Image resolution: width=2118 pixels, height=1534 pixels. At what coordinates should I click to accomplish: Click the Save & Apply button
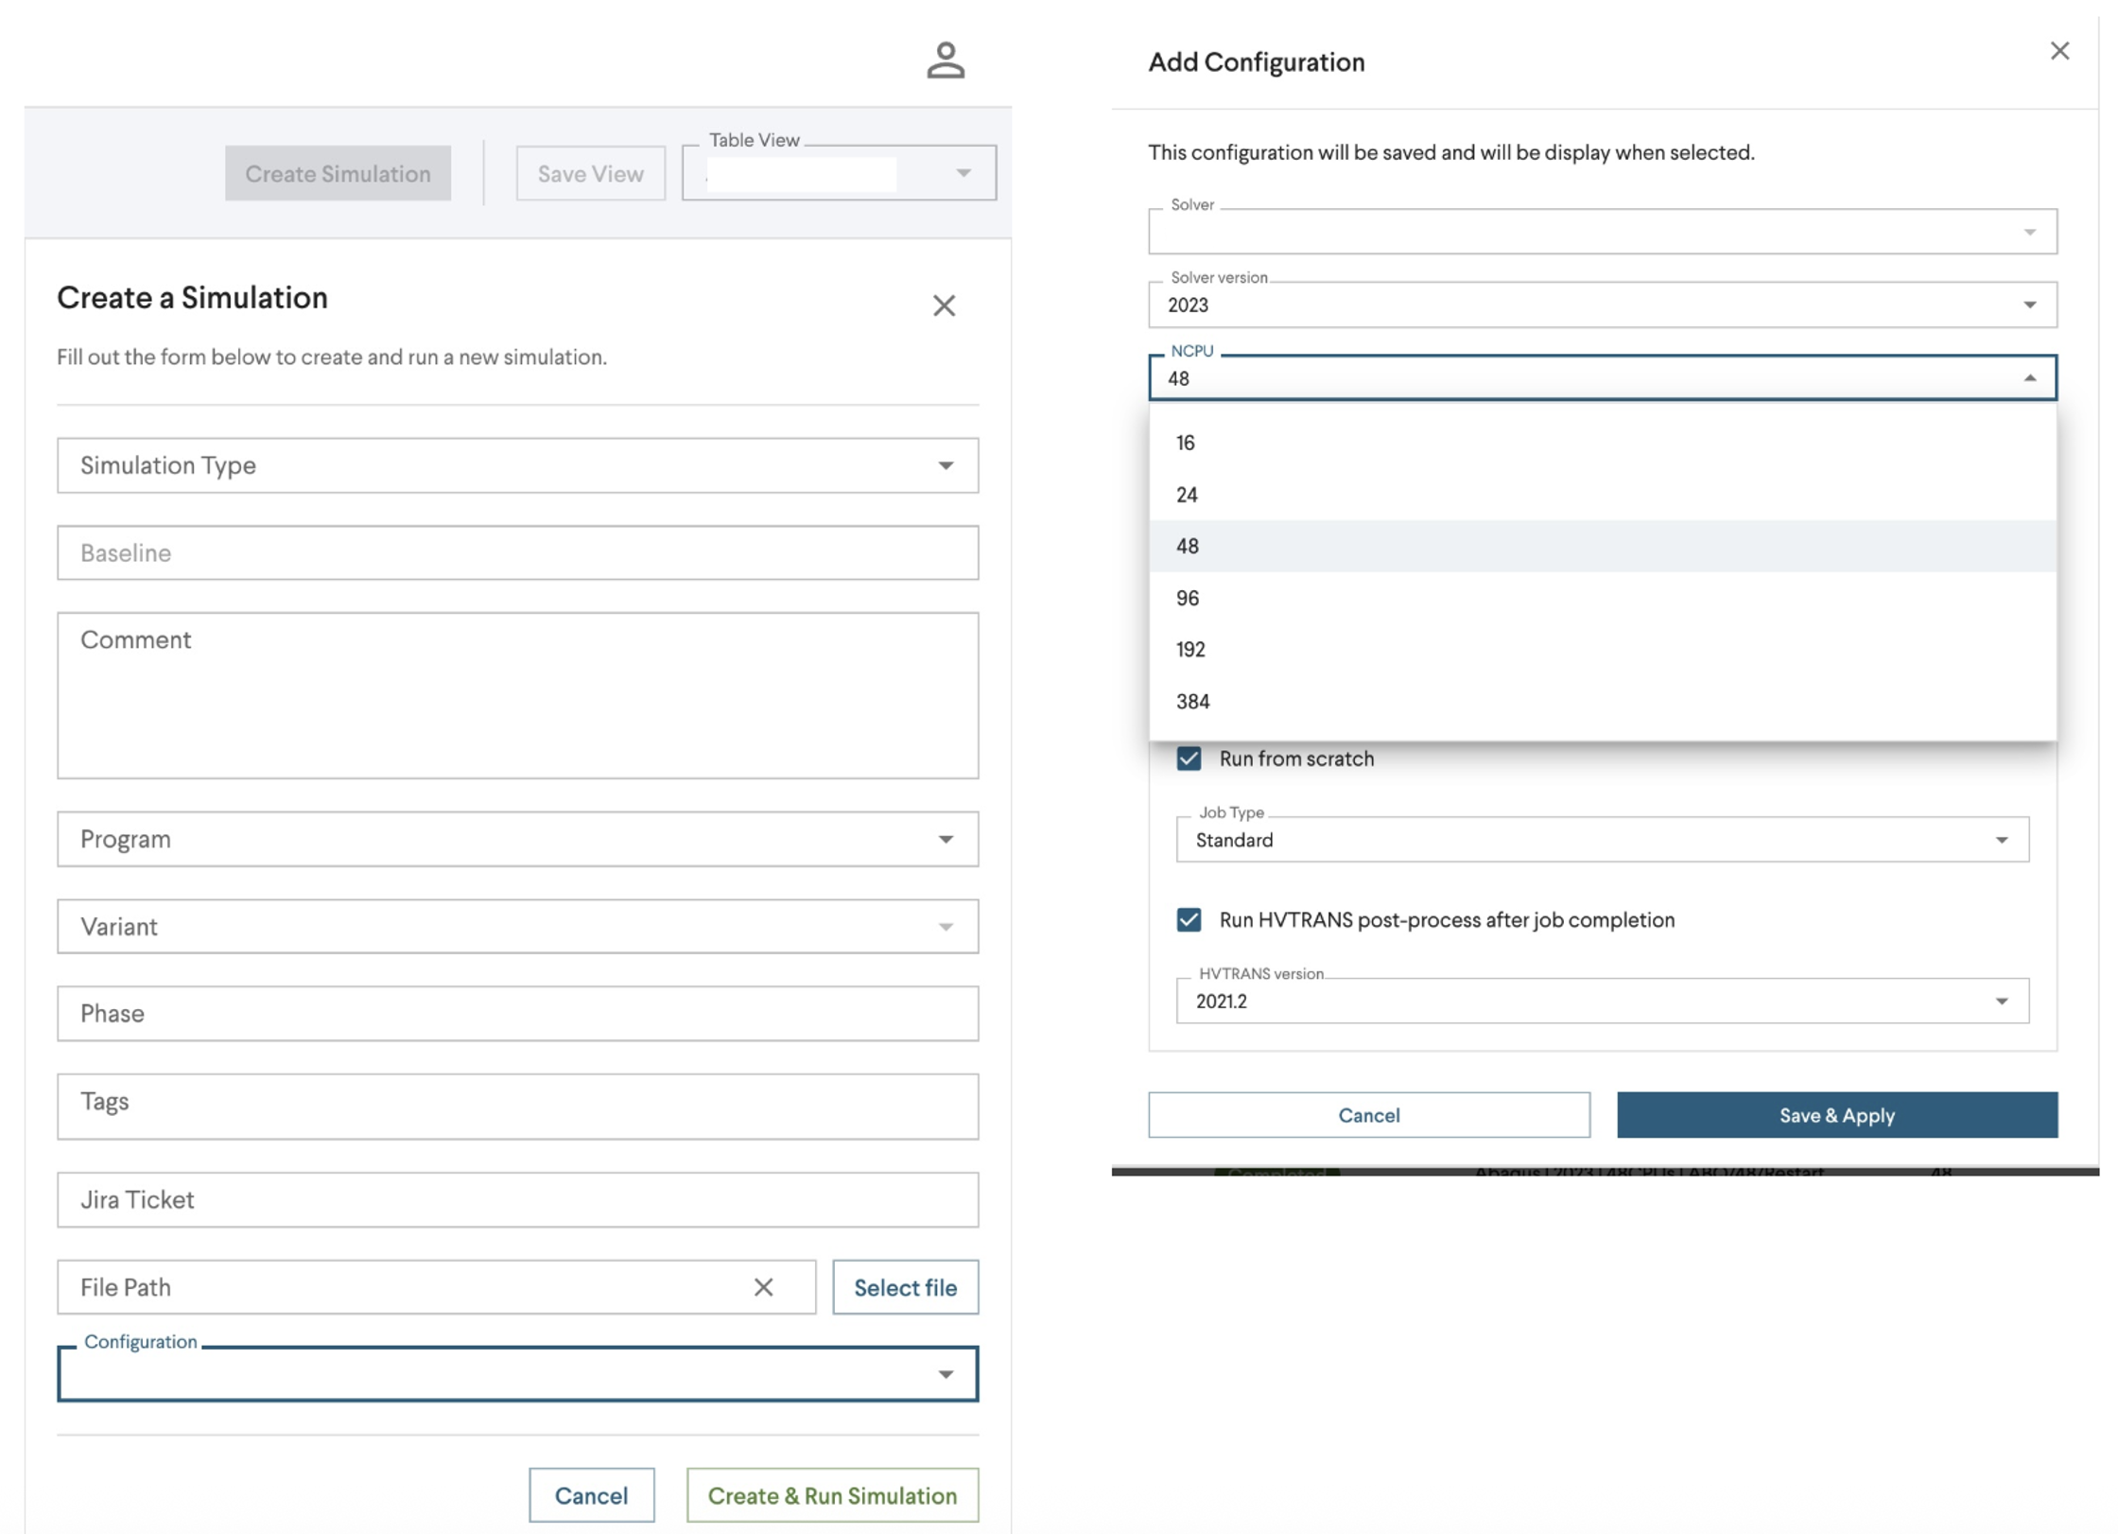(1835, 1115)
